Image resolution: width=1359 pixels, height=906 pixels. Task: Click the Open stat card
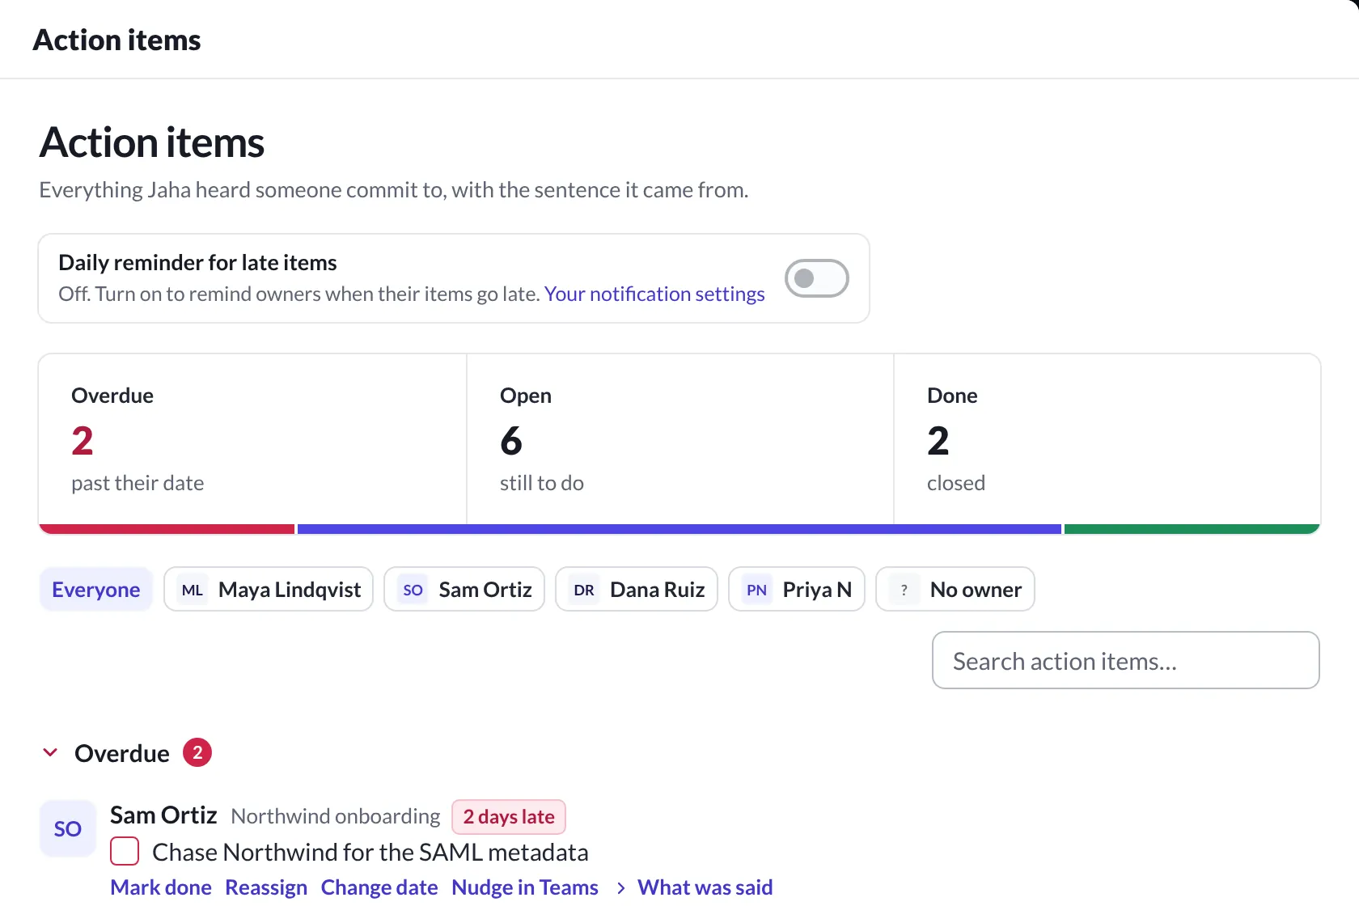tap(680, 439)
